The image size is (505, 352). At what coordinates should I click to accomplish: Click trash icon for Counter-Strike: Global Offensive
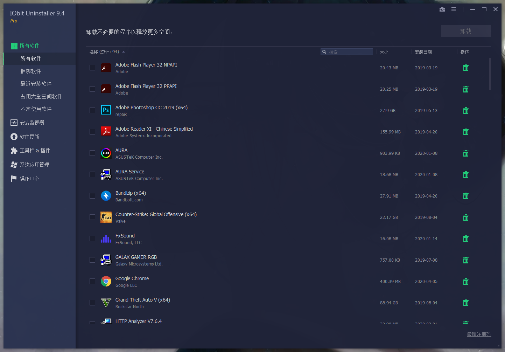click(466, 218)
